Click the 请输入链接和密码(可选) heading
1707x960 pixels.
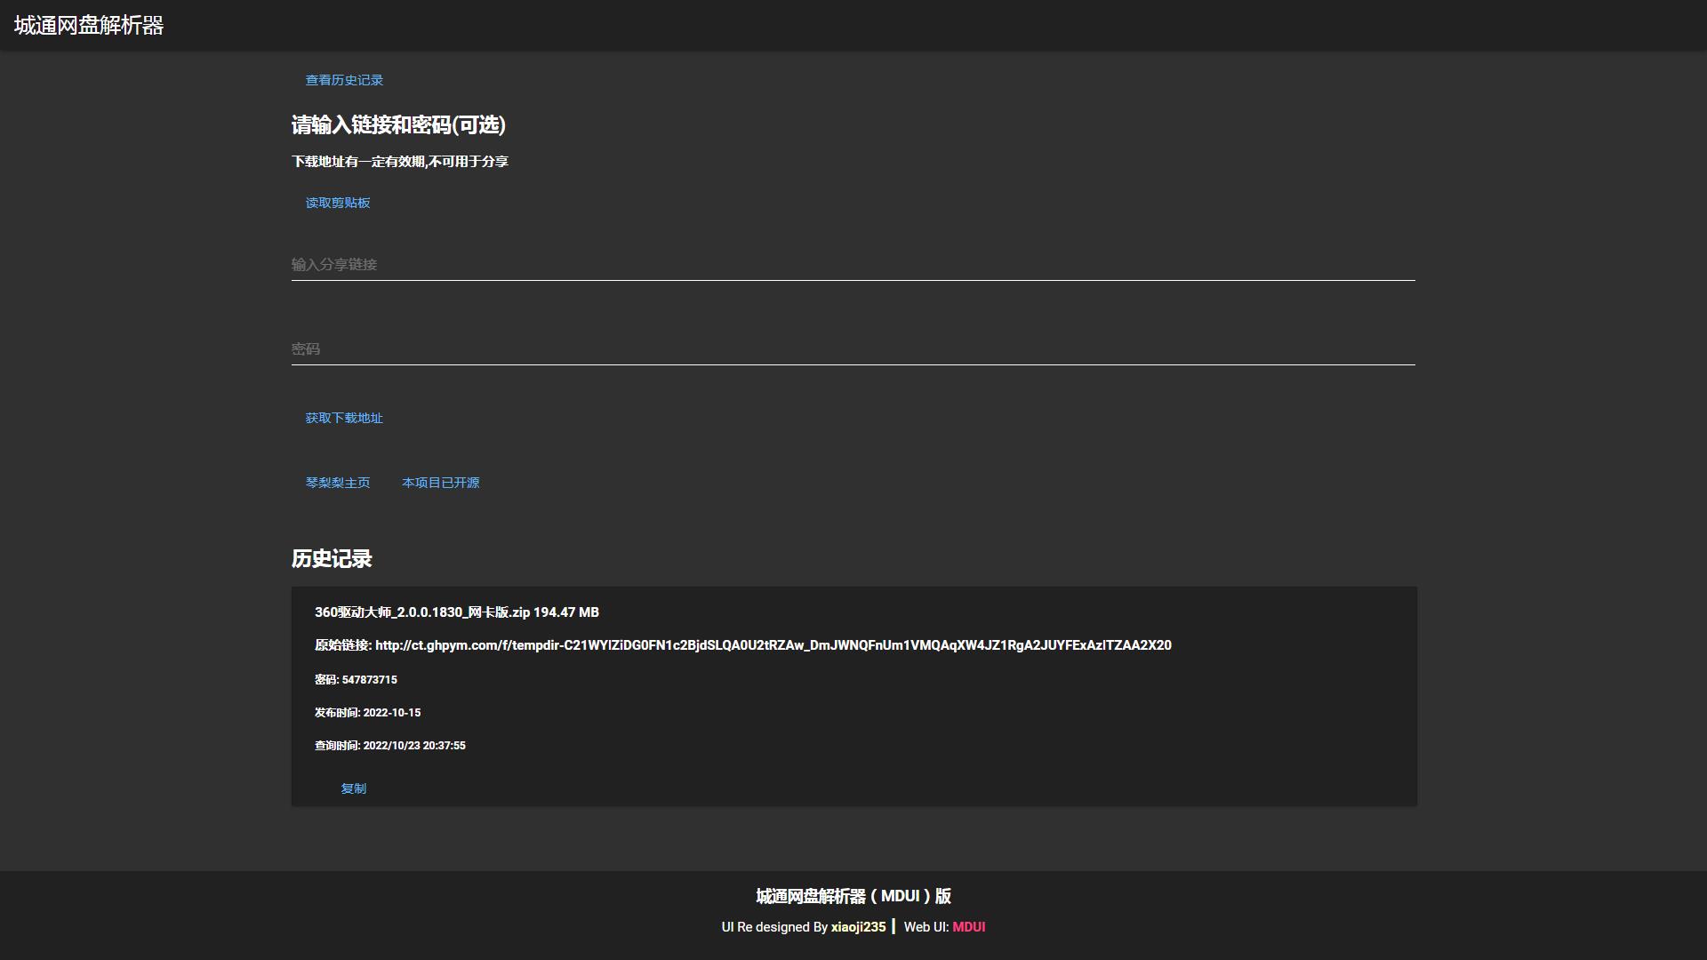point(398,125)
